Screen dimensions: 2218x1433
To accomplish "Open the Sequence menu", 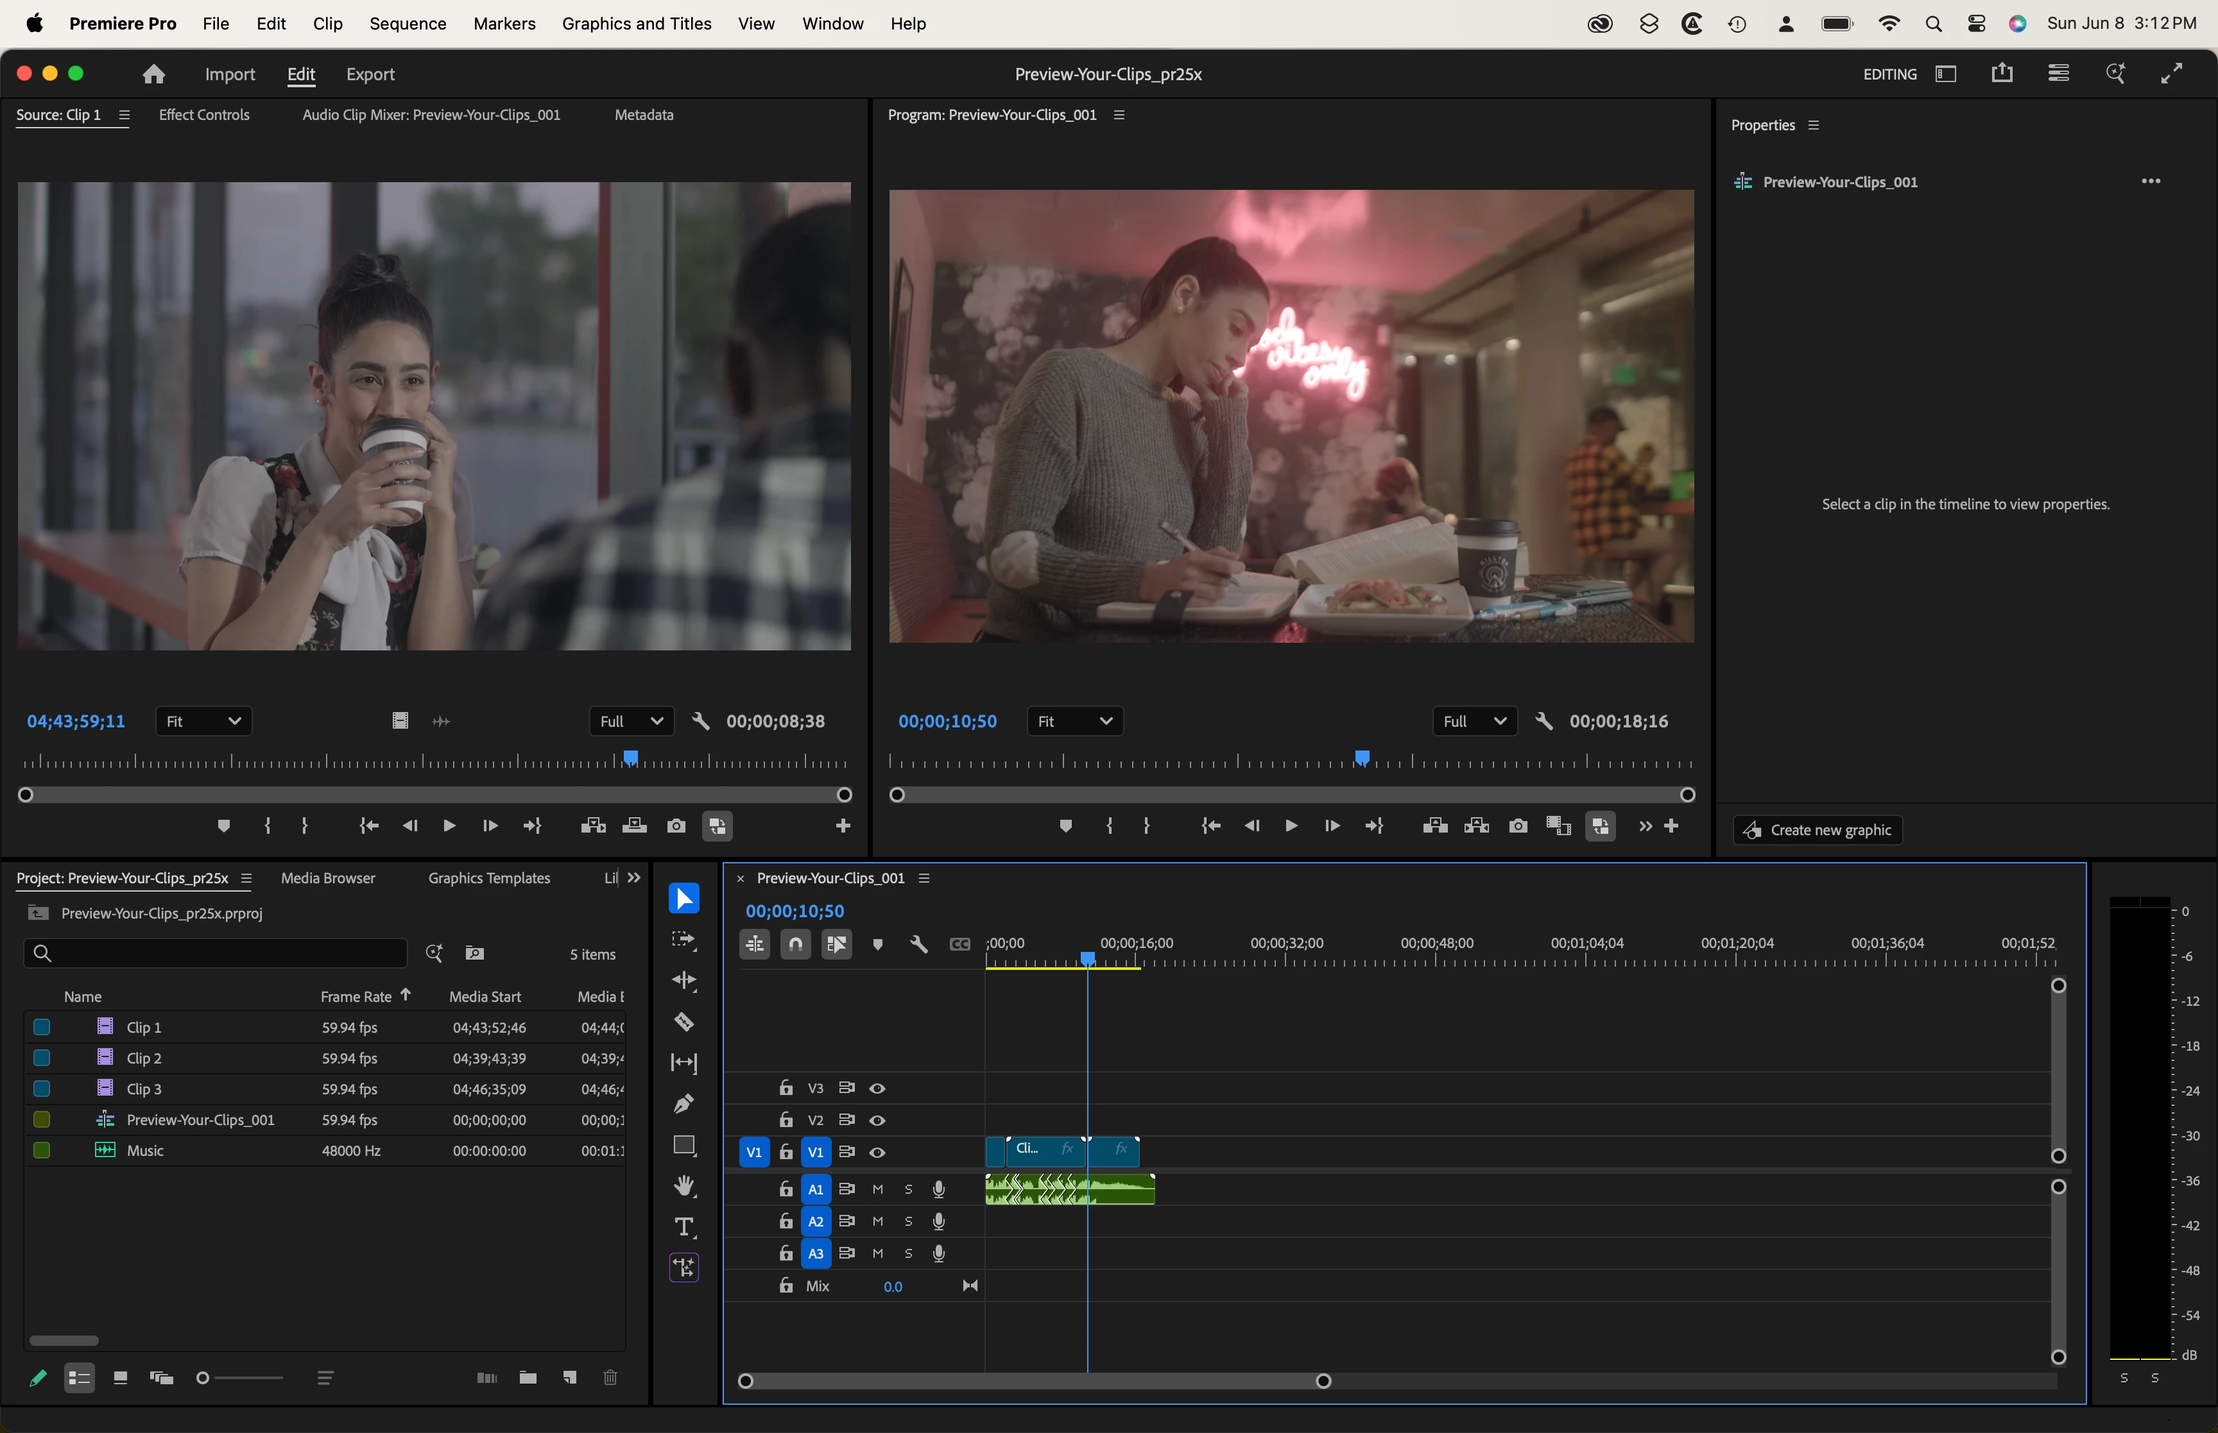I will [x=408, y=23].
